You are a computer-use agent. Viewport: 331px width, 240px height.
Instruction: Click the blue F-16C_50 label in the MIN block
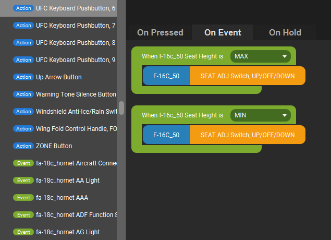point(166,135)
